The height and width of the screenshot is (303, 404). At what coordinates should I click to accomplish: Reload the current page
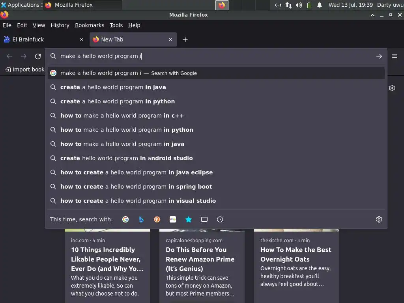(38, 56)
